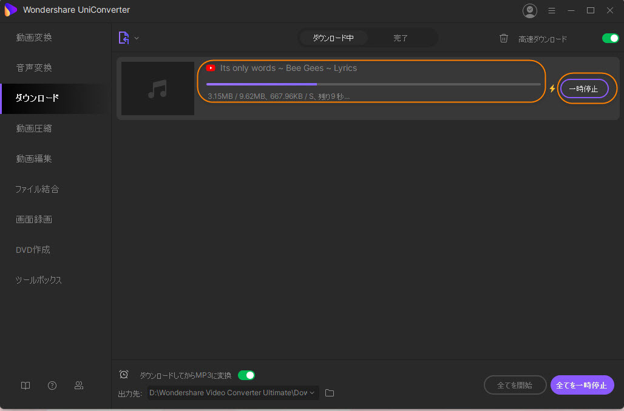Open the user account profile icon

530,11
